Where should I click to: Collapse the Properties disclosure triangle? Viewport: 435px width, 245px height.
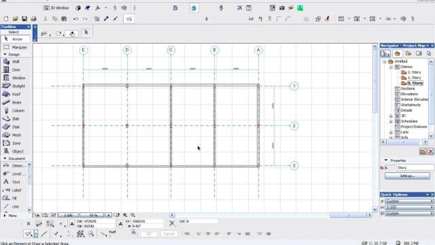click(x=386, y=160)
